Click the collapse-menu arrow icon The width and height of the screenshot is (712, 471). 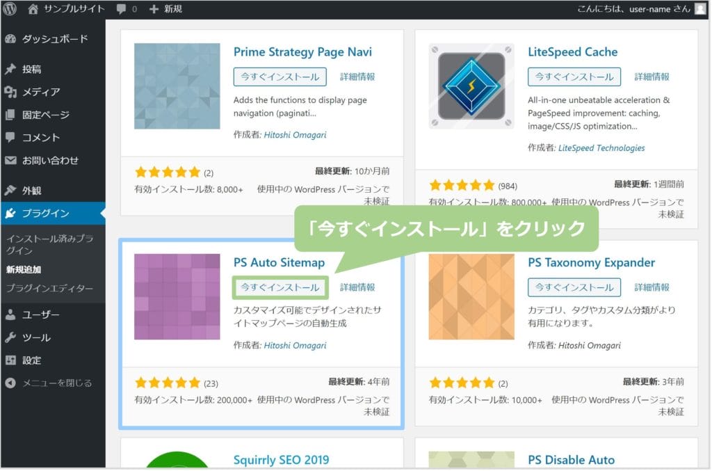[x=10, y=383]
